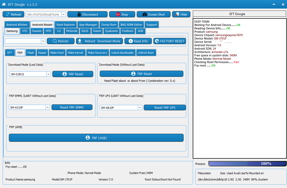
Task: Select the Qualcomm tab
Action: pyautogui.click(x=111, y=31)
